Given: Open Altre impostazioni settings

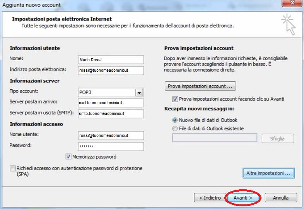Looking at the screenshot, I should 268,174.
